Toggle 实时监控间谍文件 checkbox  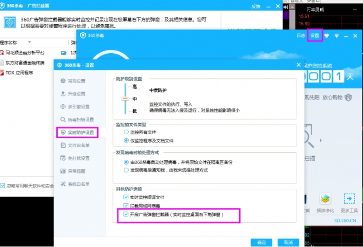[x=126, y=197]
